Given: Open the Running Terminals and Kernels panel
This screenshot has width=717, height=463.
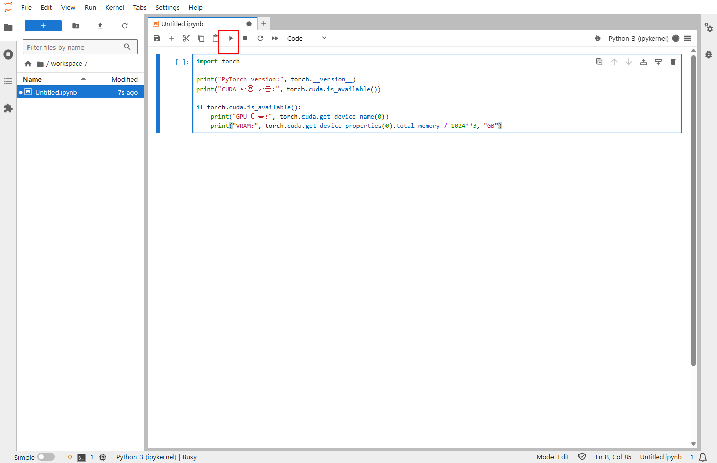Looking at the screenshot, I should coord(8,54).
